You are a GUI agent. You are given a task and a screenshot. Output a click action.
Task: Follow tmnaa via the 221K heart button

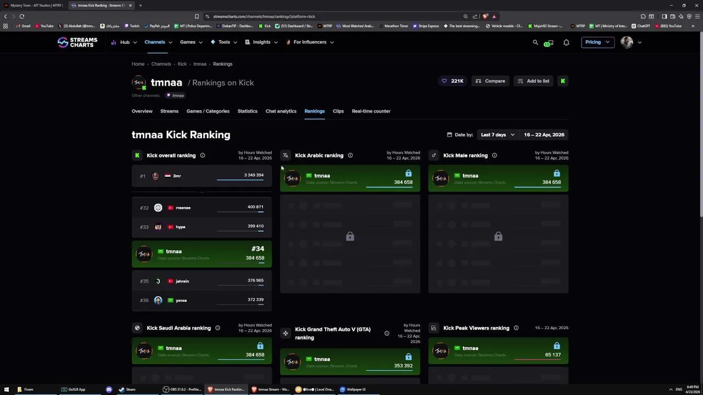(x=453, y=81)
